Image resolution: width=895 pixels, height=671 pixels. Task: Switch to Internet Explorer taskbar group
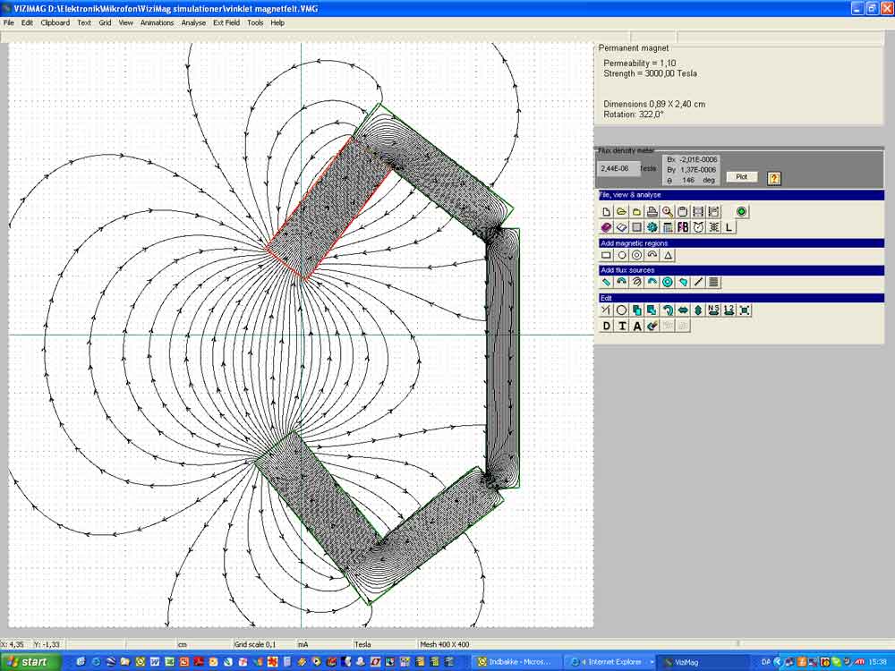pyautogui.click(x=610, y=662)
